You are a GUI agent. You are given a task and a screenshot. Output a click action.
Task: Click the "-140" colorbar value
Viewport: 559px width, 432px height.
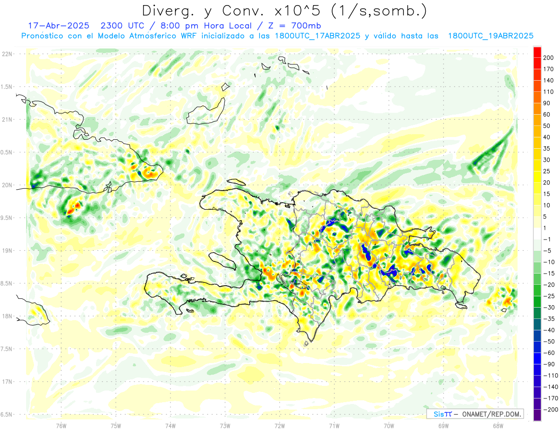coord(551,387)
